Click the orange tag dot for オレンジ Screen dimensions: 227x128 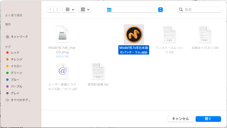click(7, 59)
